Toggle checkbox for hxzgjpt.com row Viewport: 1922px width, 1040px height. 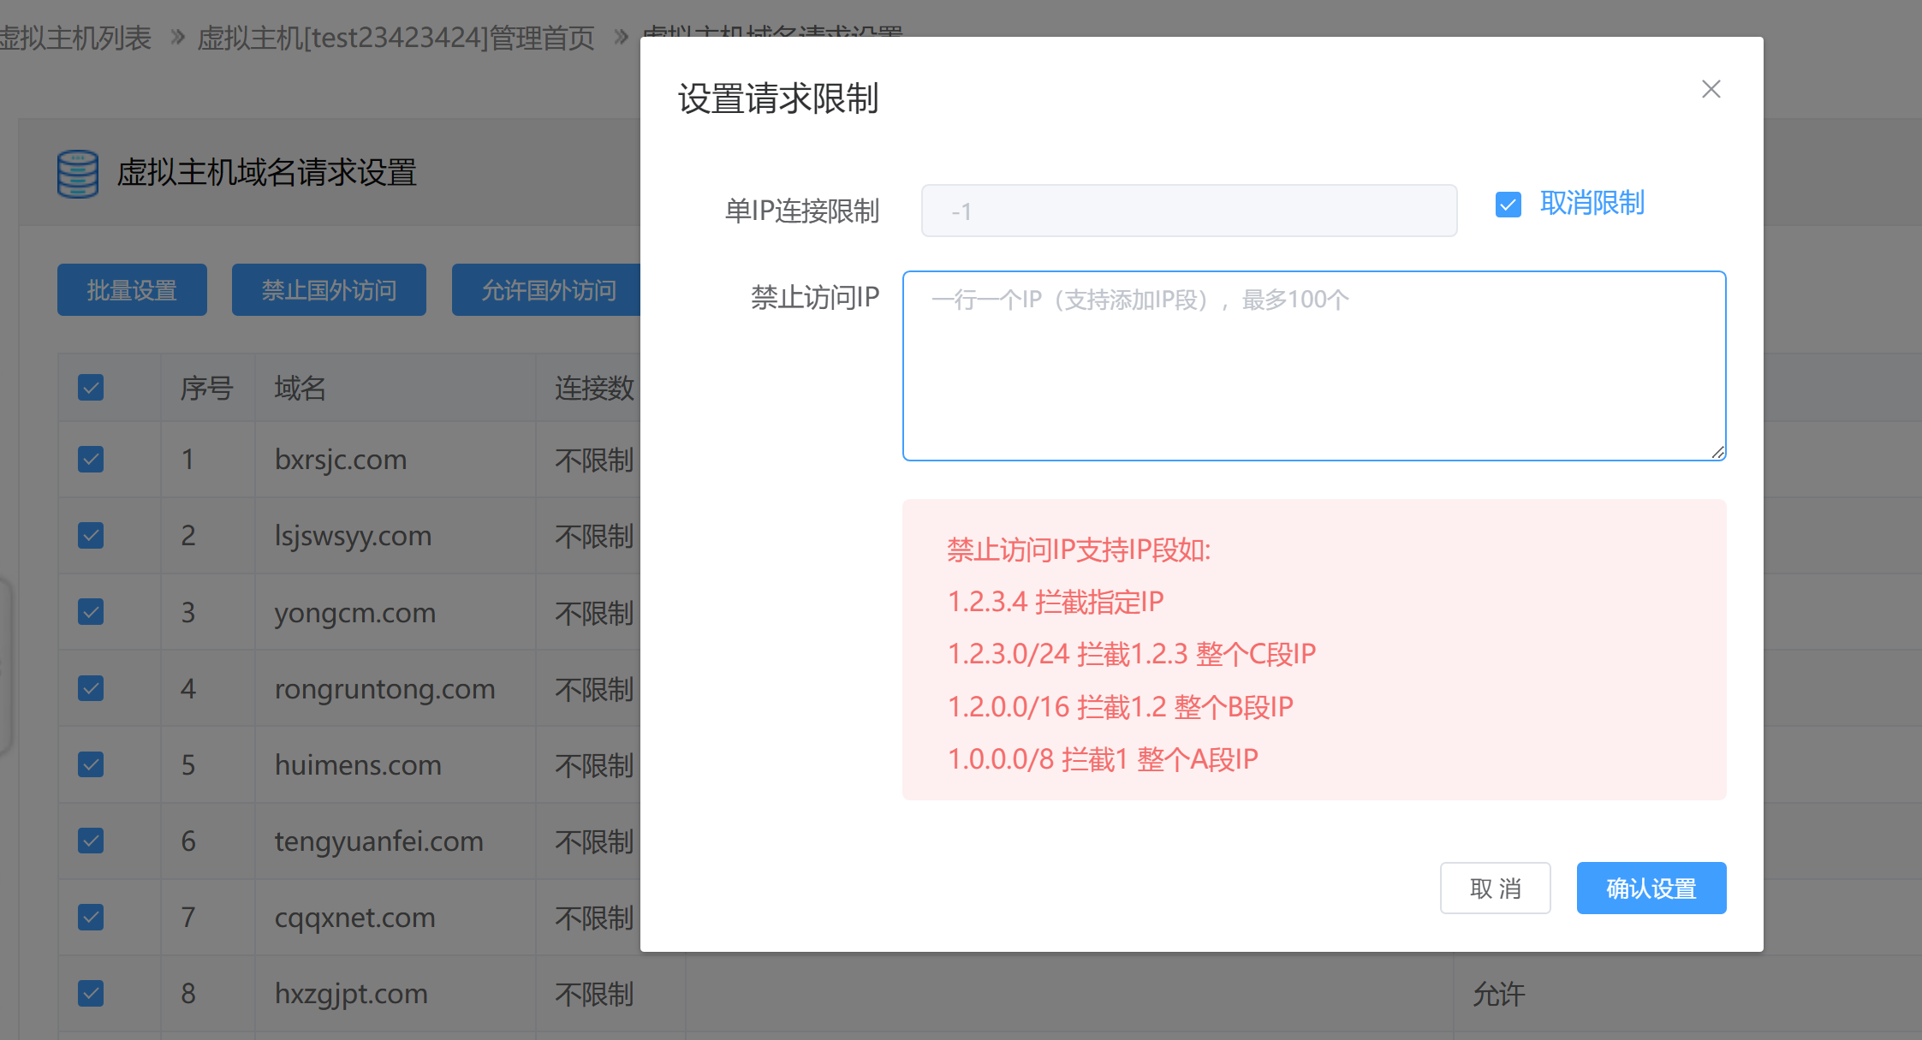coord(91,993)
